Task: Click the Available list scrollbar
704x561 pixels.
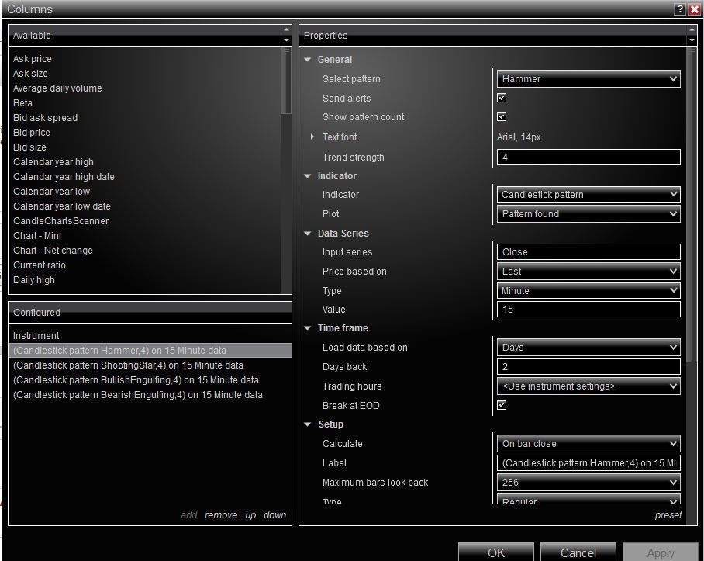Action: [286, 81]
